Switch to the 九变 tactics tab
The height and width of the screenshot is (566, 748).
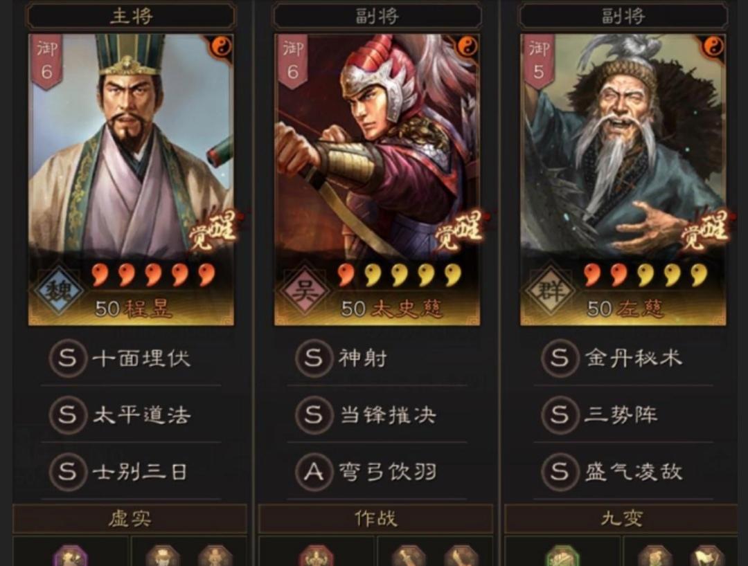coord(621,519)
